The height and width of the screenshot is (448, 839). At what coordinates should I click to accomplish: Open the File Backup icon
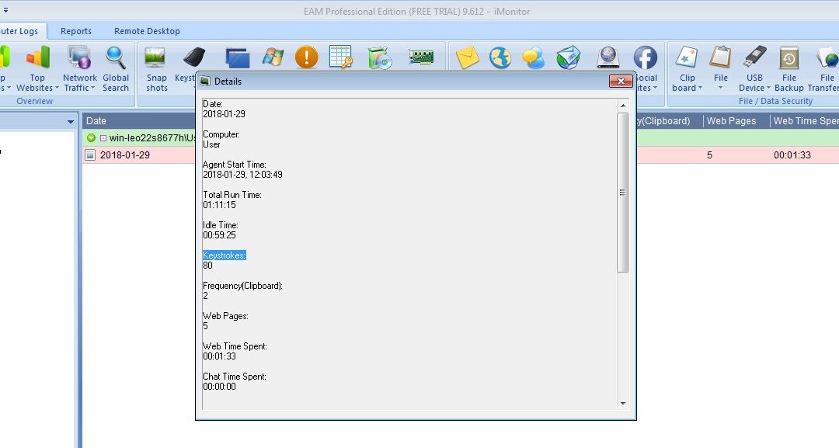(x=789, y=57)
